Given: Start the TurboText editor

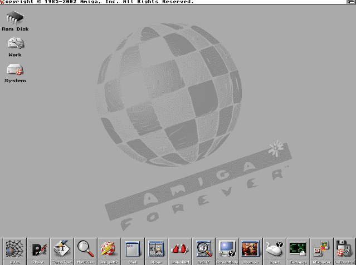Looking at the screenshot, I should [62, 251].
